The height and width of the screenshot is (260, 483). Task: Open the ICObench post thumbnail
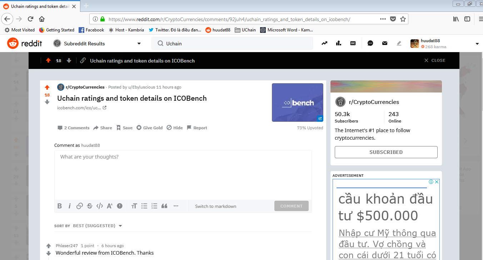pos(298,102)
